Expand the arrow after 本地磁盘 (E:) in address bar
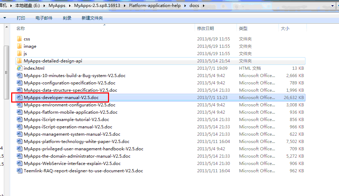This screenshot has width=339, height=196. [x=44, y=6]
